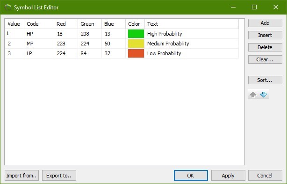Image resolution: width=287 pixels, height=184 pixels.
Task: Select Value cell 3 in LP row
Action: click(x=14, y=53)
